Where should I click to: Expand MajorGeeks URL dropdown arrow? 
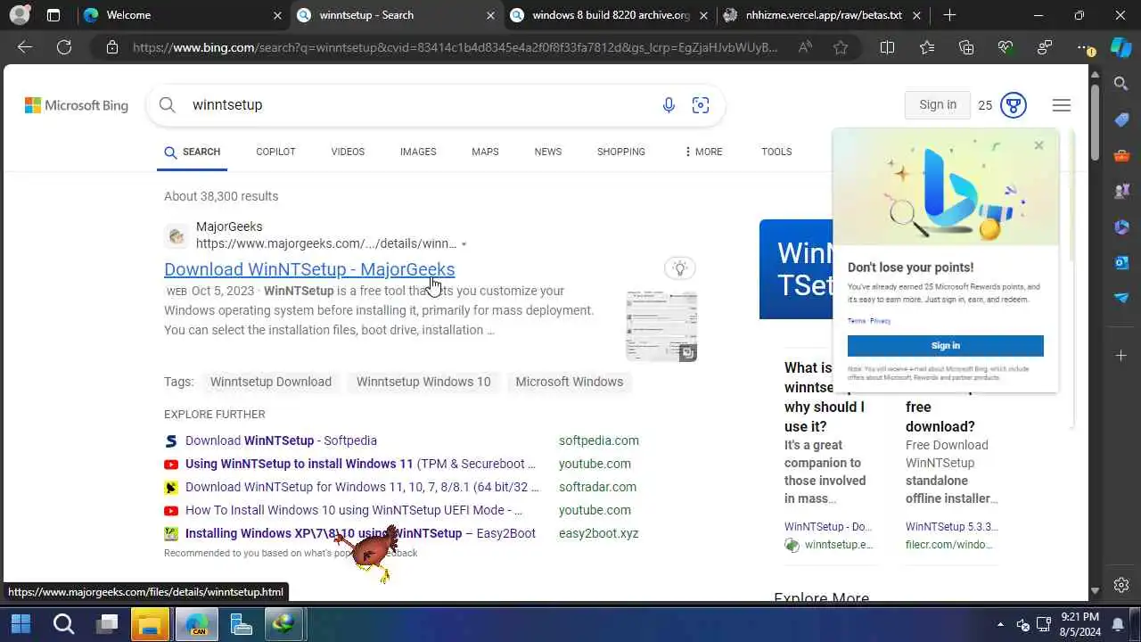coord(464,244)
